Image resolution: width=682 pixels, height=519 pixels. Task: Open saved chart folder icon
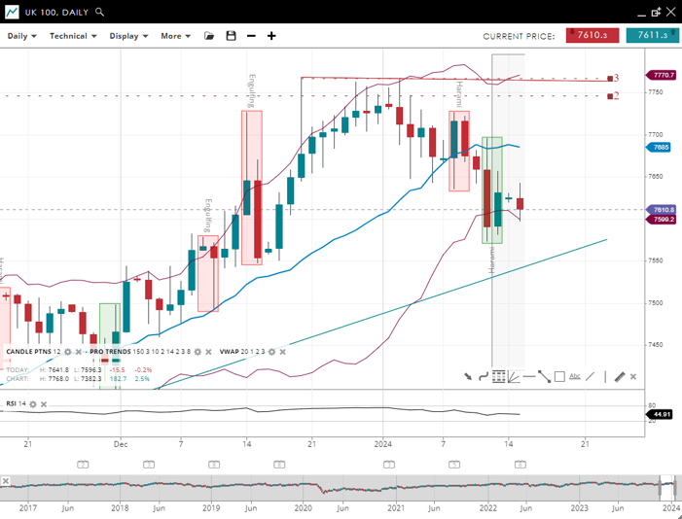[x=209, y=36]
